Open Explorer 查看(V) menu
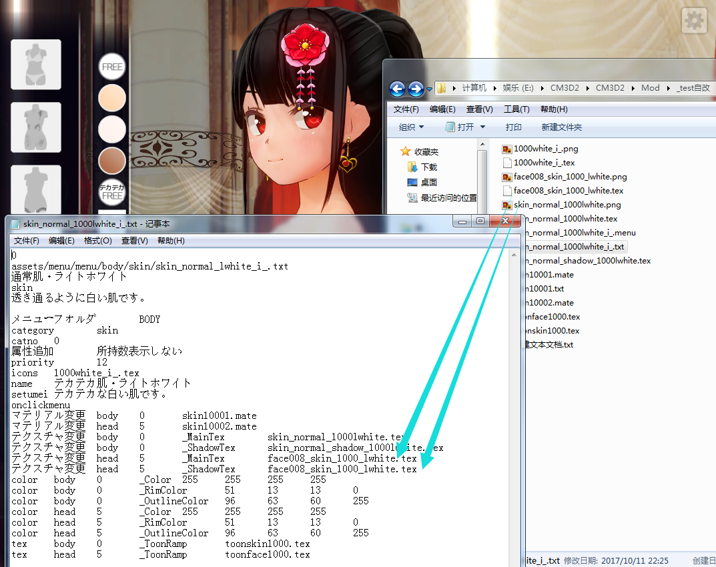716x567 pixels. coord(480,109)
